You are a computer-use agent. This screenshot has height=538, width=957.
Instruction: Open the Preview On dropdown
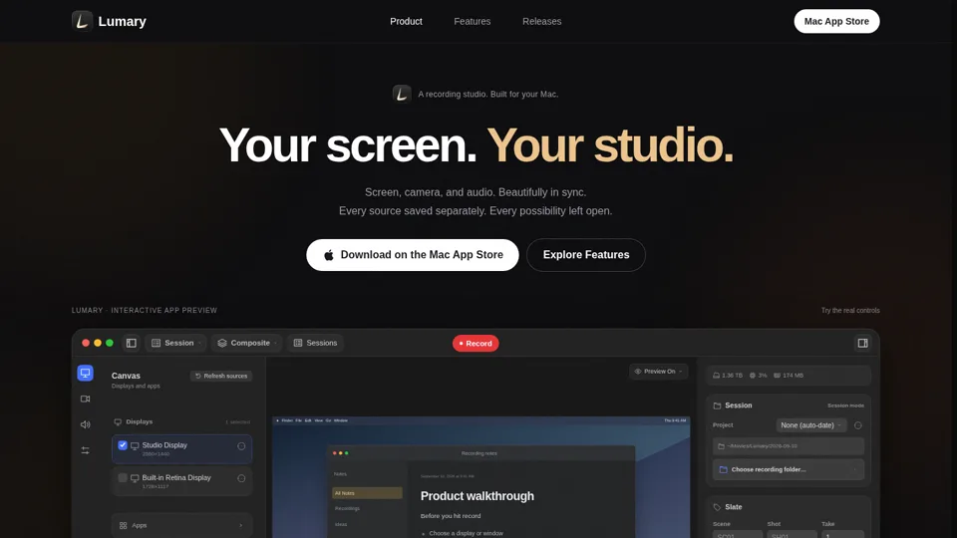pyautogui.click(x=659, y=371)
